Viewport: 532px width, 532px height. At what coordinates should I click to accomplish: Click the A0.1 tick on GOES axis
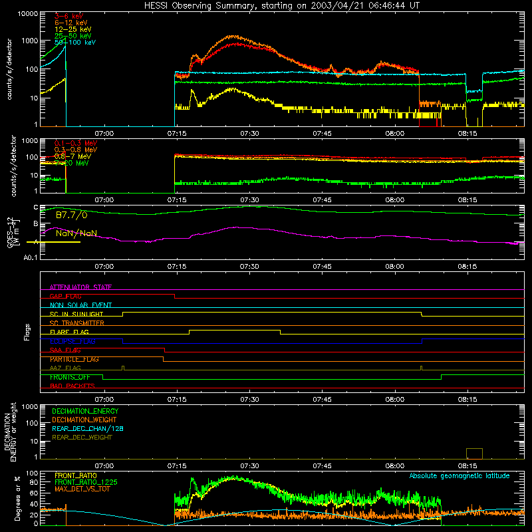pyautogui.click(x=31, y=258)
